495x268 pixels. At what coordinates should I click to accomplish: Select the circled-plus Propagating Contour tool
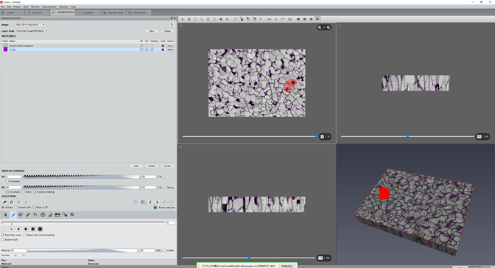43,215
